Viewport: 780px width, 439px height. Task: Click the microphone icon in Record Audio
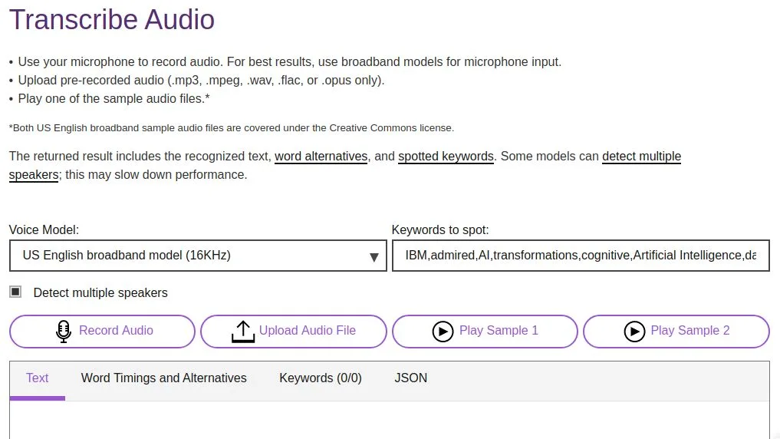(64, 332)
